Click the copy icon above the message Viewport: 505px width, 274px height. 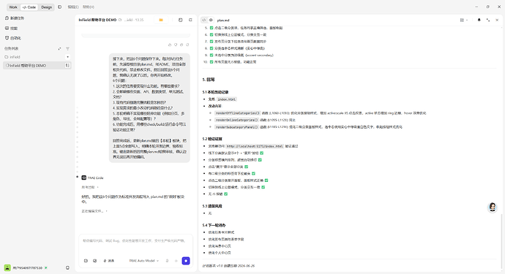(182, 45)
